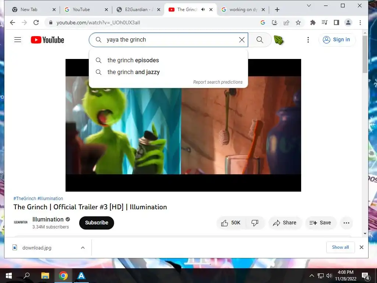Screen dimensions: 377x283
Task: Toggle Chrome side panel
Action: tap(337, 22)
